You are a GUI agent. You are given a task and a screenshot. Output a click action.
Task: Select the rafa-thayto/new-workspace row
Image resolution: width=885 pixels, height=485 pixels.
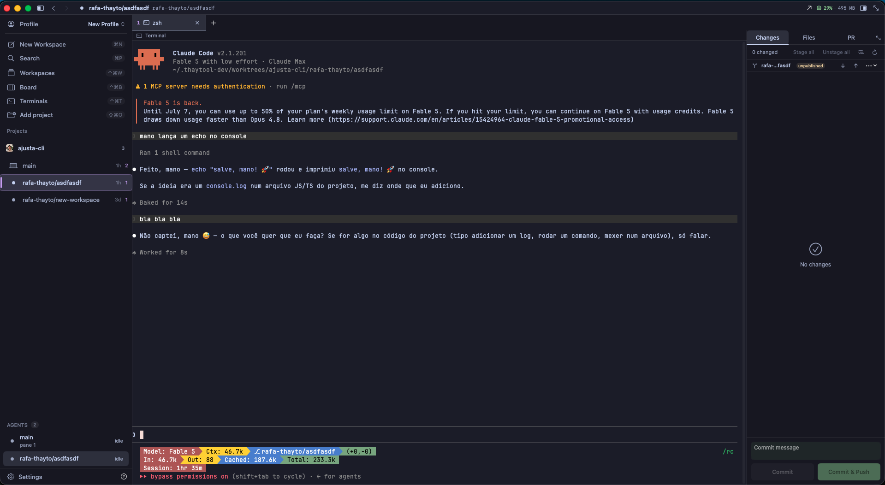66,200
